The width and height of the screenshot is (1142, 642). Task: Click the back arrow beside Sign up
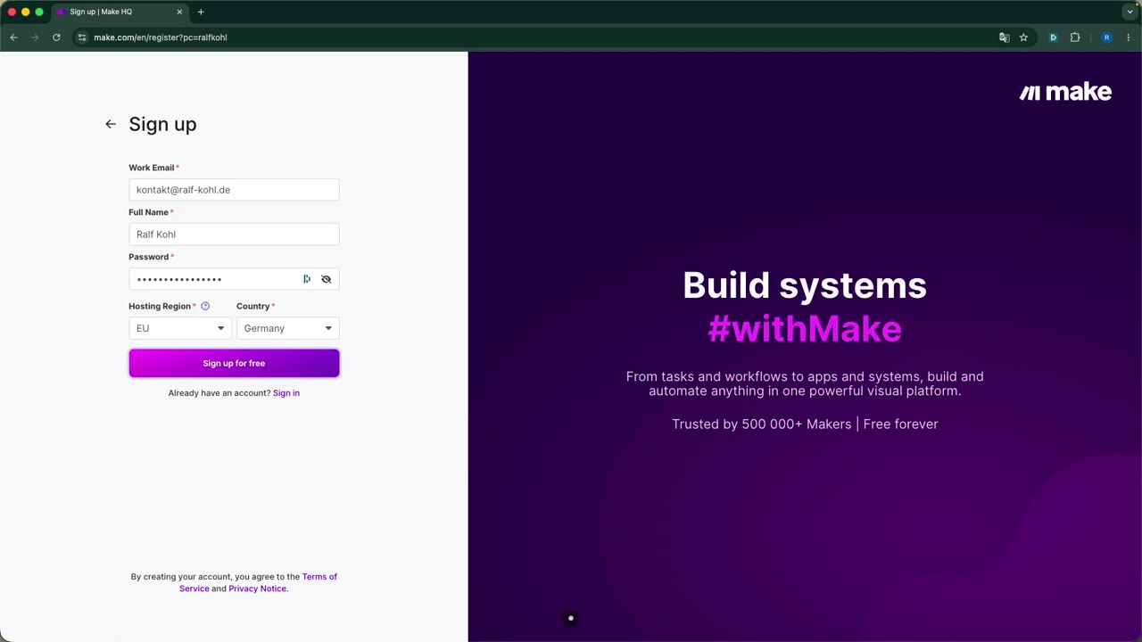[111, 124]
